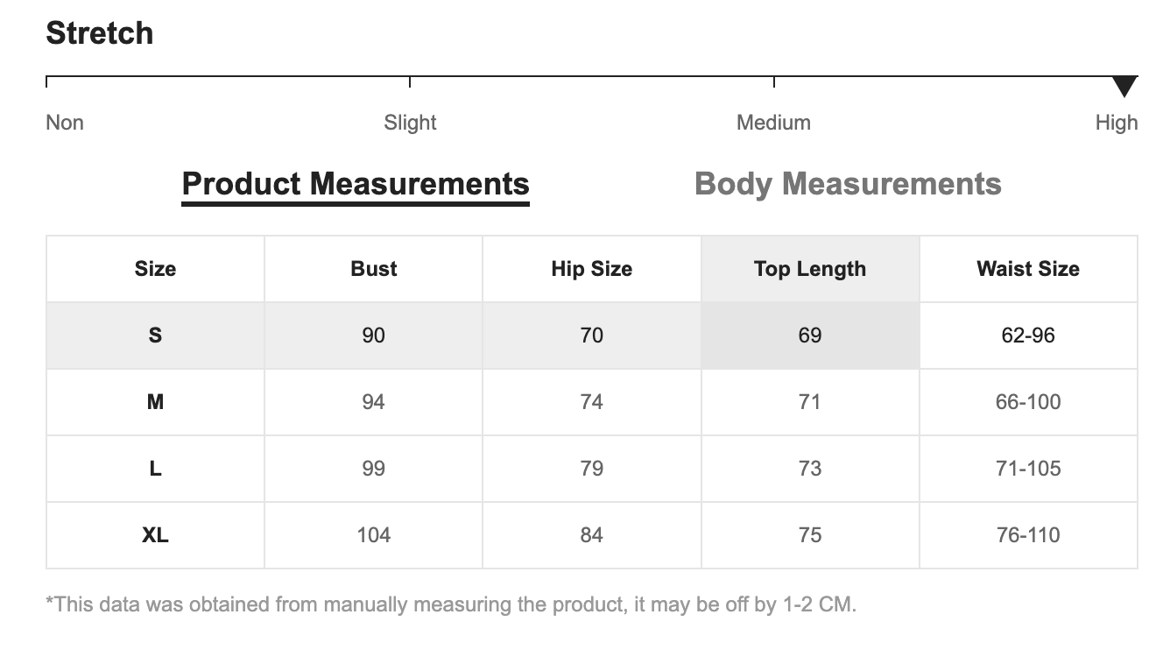Click the Top Length value 69

click(809, 335)
